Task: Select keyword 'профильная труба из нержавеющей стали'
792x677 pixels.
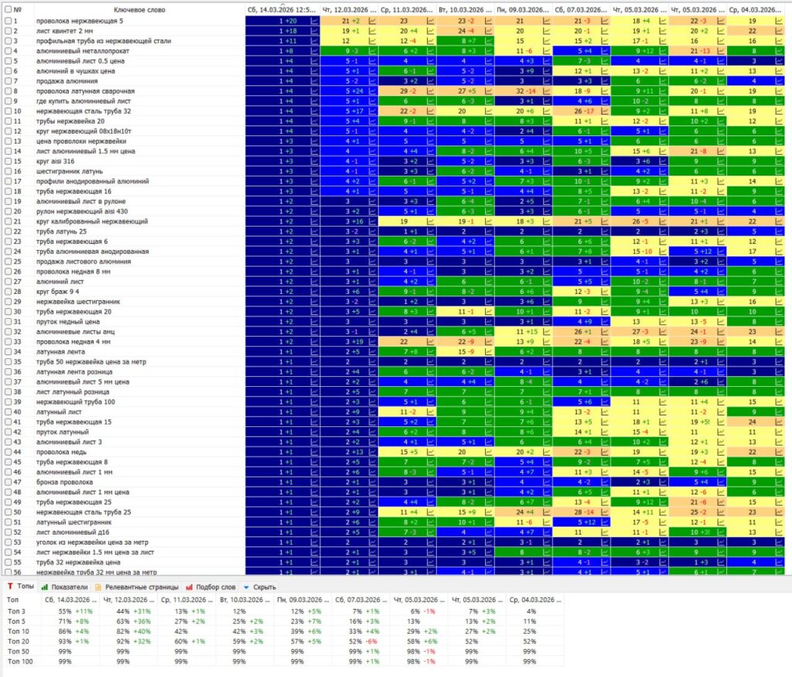Action: point(104,41)
